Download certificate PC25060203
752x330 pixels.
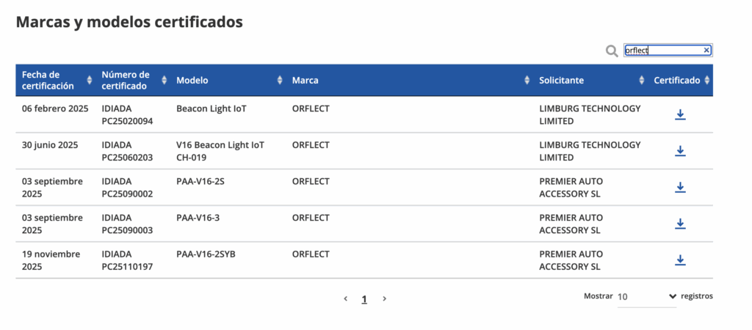pos(680,150)
